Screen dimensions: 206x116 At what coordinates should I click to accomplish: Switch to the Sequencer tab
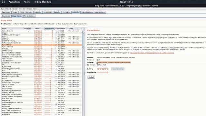(48, 12)
